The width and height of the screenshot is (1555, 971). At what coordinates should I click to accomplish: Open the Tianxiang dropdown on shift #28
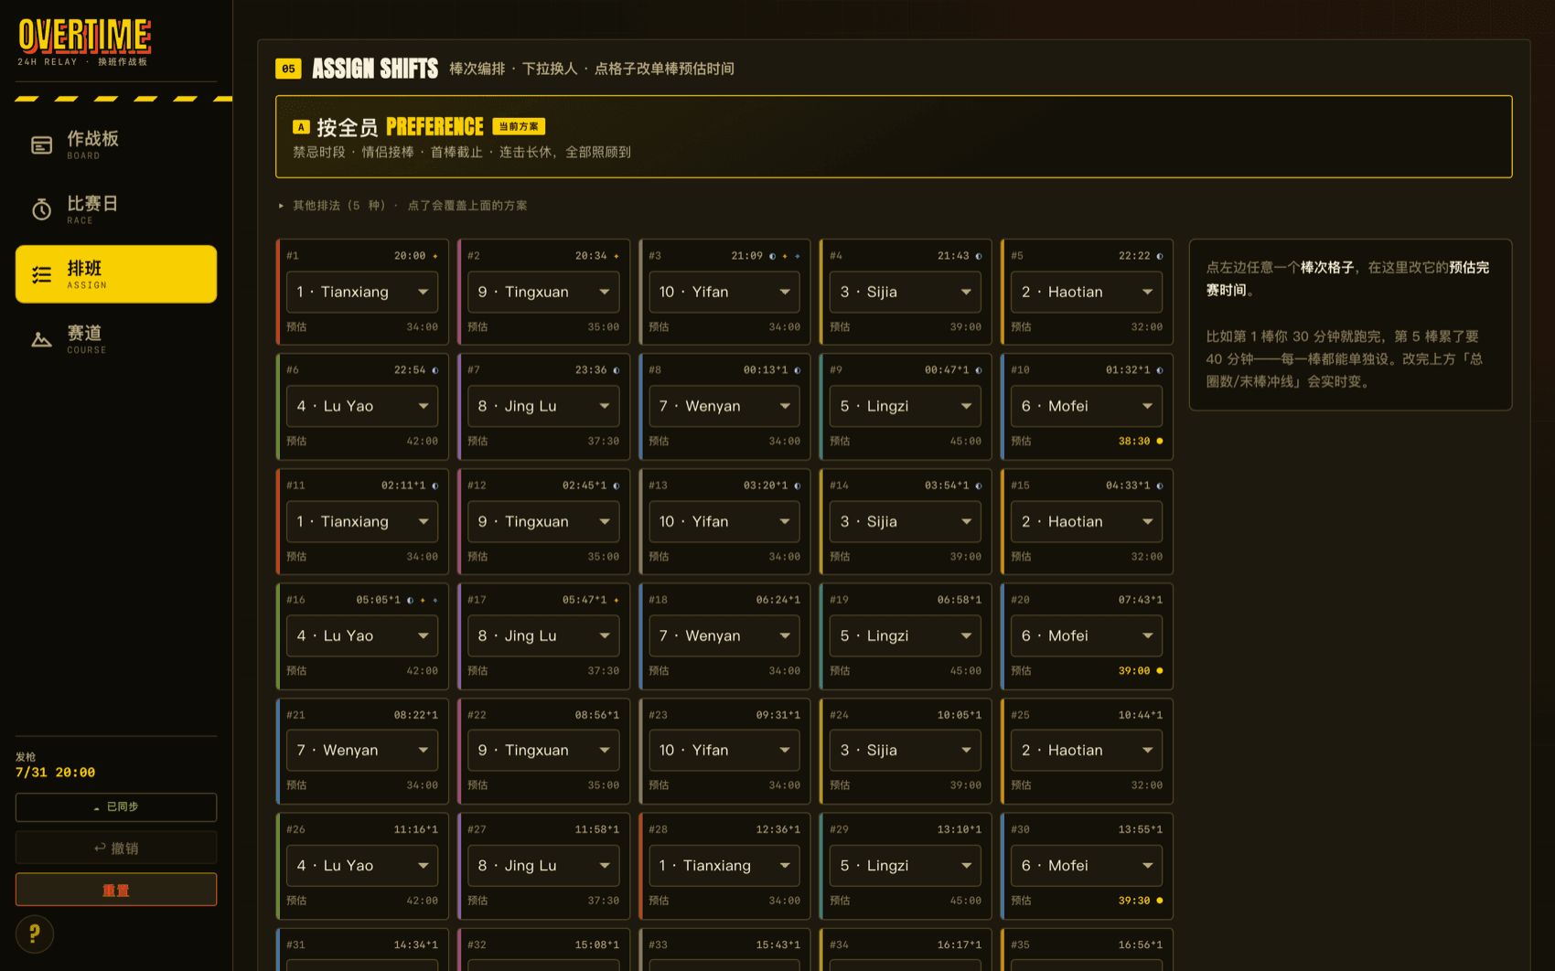tap(724, 865)
